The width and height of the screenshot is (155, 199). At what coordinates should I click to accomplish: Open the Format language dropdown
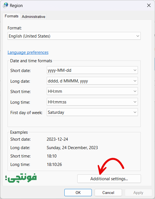(x=74, y=36)
